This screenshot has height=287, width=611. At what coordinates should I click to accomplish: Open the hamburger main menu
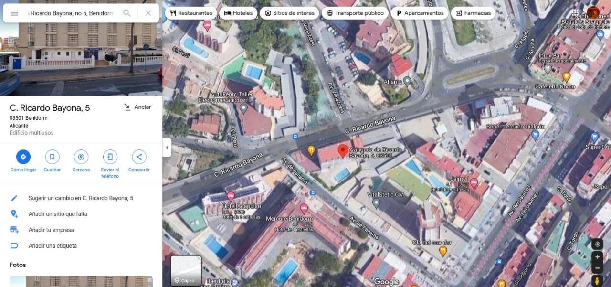click(14, 13)
